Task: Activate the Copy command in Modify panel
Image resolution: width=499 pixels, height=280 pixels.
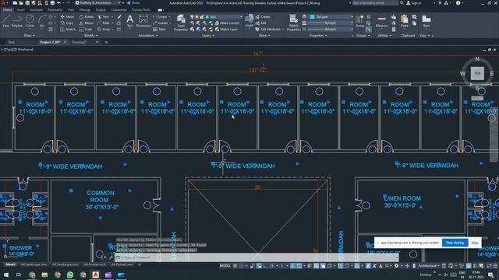Action: coord(67,23)
